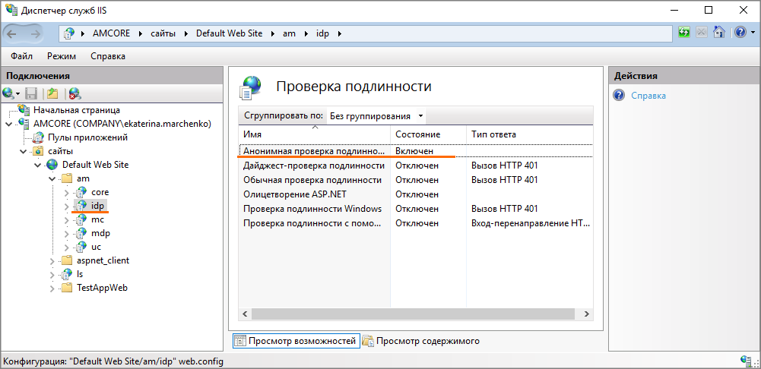The width and height of the screenshot is (761, 369).
Task: Expand the aspnet_client folder
Action: tap(52, 260)
